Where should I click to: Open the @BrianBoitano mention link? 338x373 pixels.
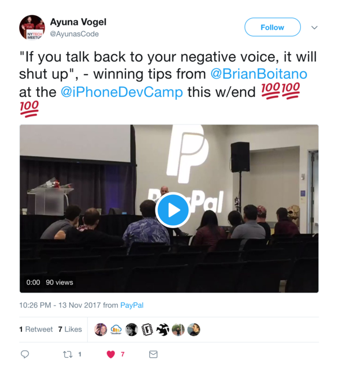pyautogui.click(x=259, y=74)
